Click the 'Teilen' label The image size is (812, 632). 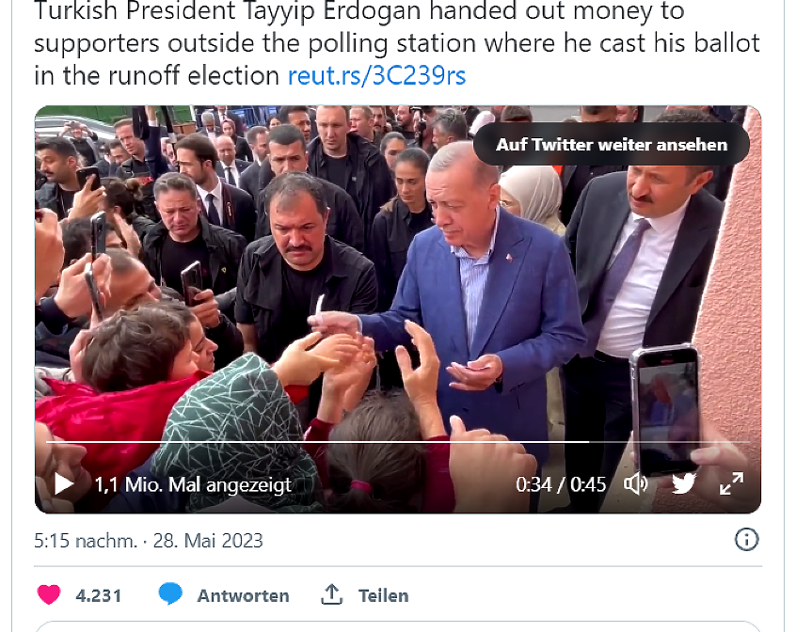click(x=383, y=595)
